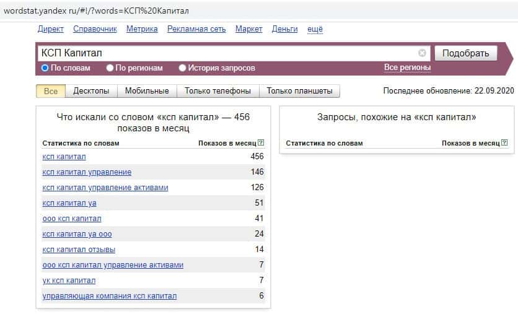Open the 'ксп капитал' query link
This screenshot has width=518, height=314.
(64, 157)
